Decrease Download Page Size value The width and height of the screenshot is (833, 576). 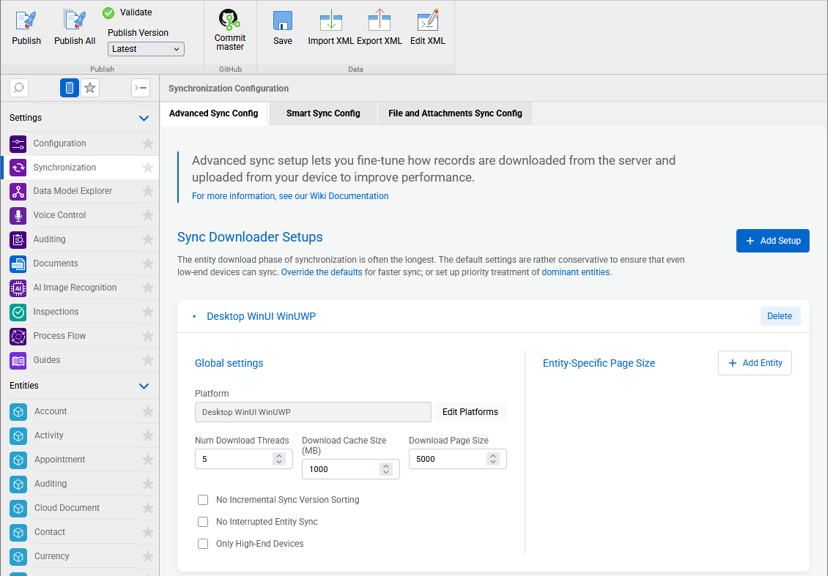point(493,463)
